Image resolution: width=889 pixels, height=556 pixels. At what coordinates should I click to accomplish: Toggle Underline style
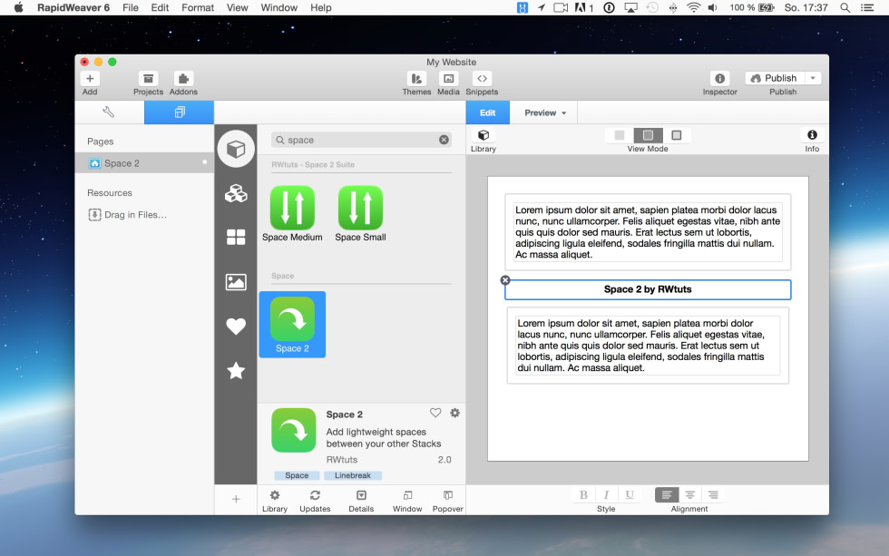[630, 495]
